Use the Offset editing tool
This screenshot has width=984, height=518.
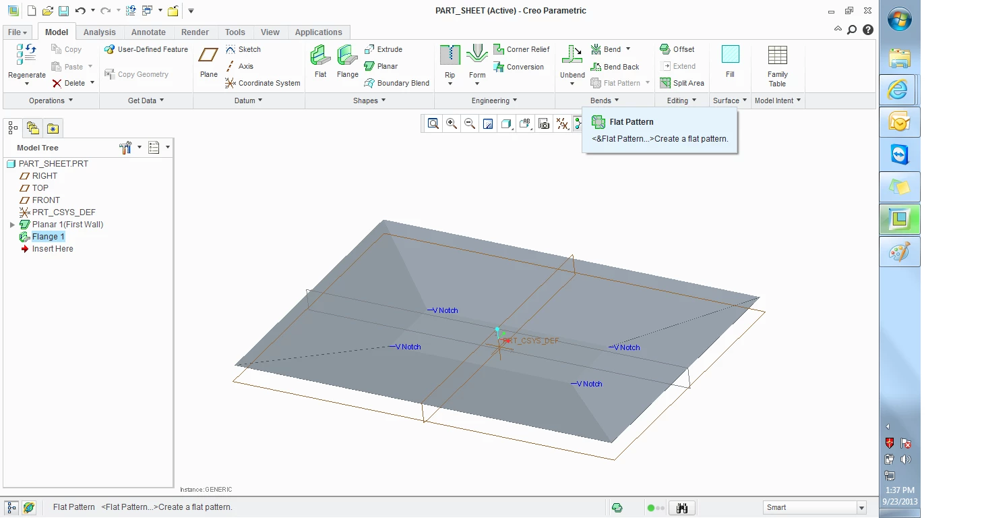(677, 49)
